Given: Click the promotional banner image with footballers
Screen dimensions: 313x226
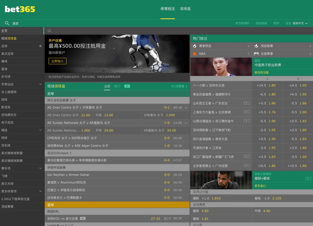Looking at the screenshot, I should (117, 54).
